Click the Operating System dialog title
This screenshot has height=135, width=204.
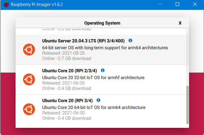point(102,23)
